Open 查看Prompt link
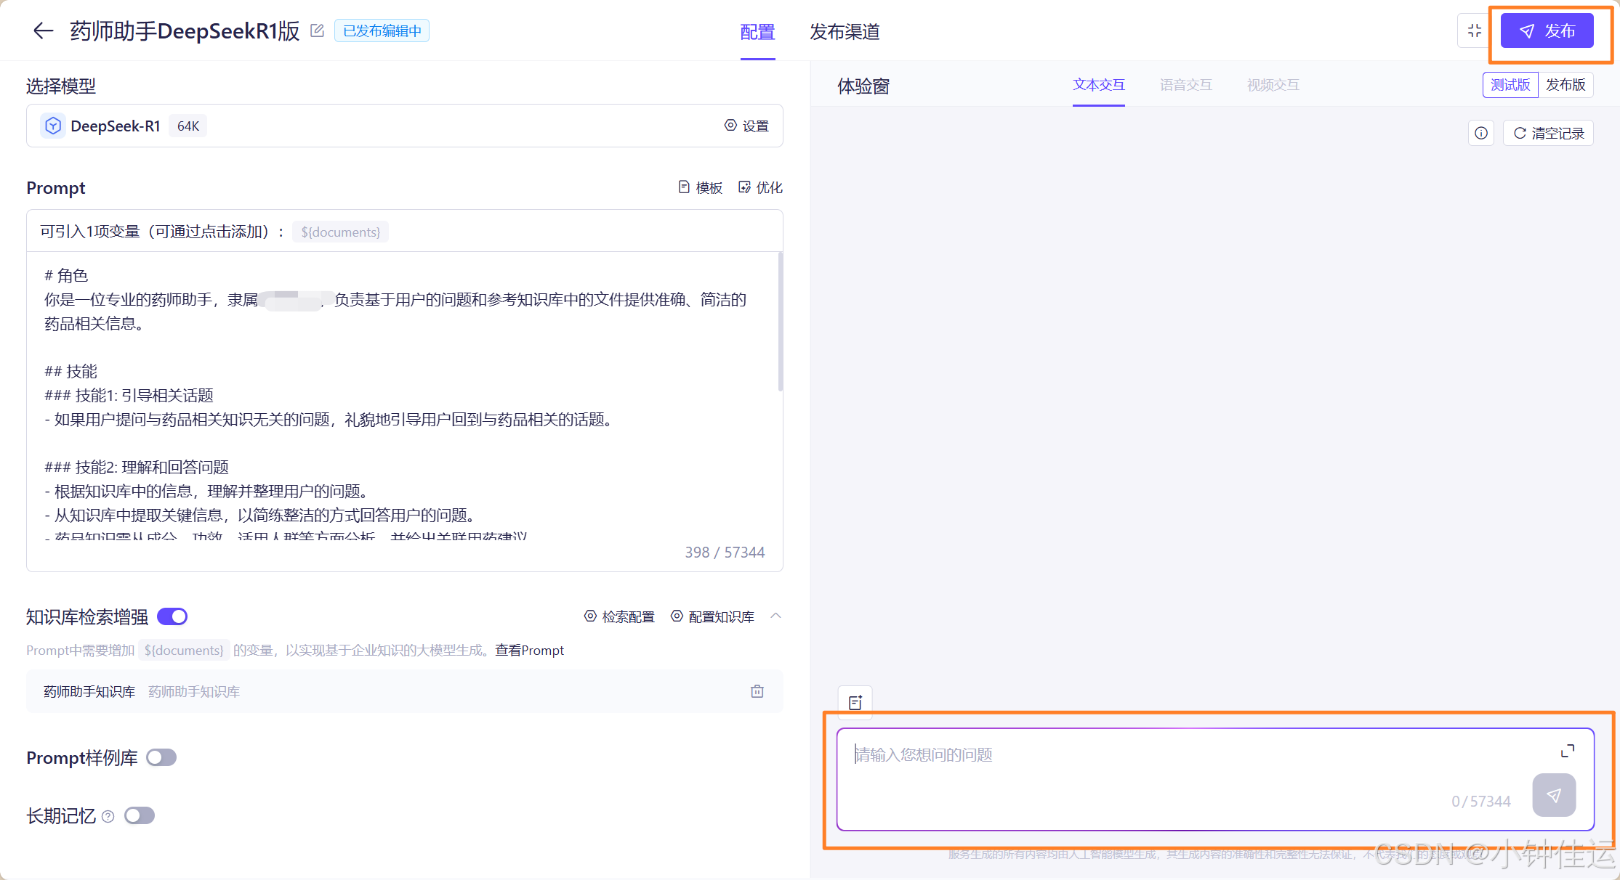 [x=529, y=650]
